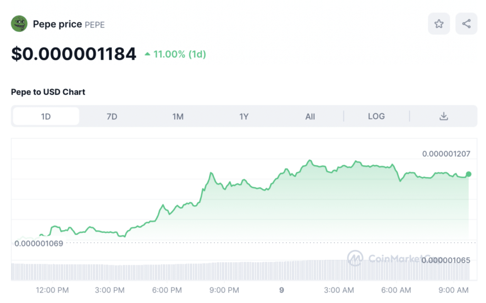The image size is (486, 303).
Task: Switch to the 7D chart range
Action: 112,116
